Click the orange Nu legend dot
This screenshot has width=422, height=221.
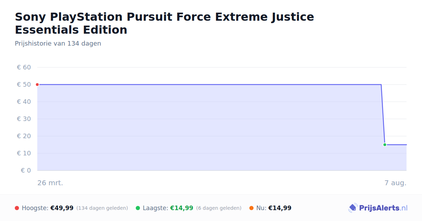251,208
